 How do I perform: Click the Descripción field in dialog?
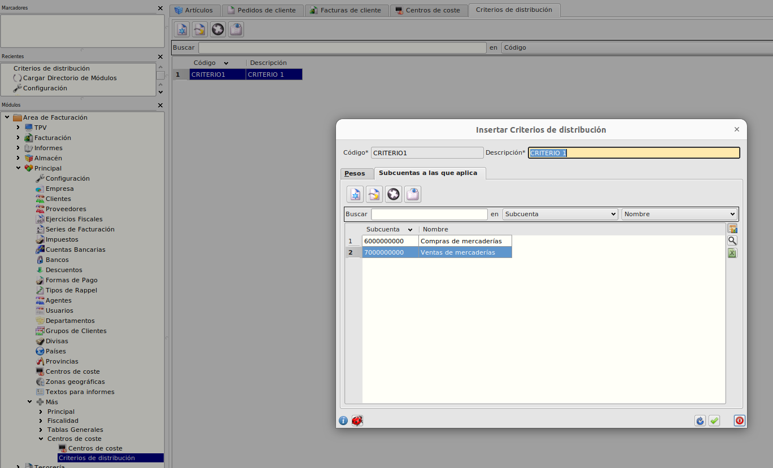click(x=634, y=153)
